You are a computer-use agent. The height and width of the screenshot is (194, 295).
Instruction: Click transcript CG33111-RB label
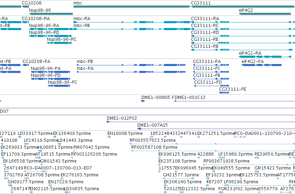(x=205, y=46)
